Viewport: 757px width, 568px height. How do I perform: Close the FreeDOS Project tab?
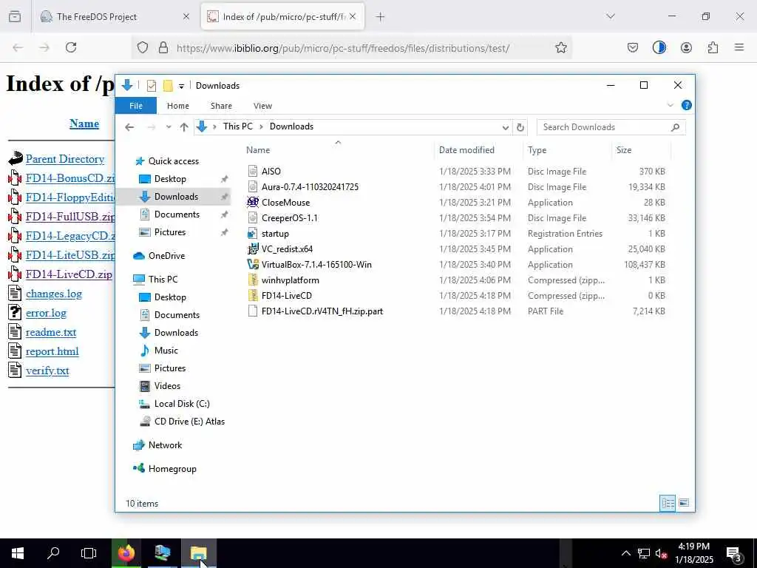(x=186, y=16)
